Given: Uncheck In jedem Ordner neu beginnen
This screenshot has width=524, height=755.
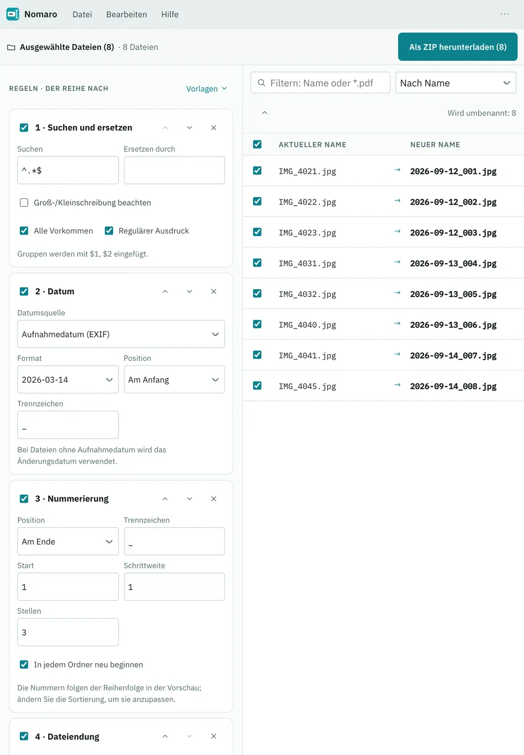Looking at the screenshot, I should click(24, 664).
